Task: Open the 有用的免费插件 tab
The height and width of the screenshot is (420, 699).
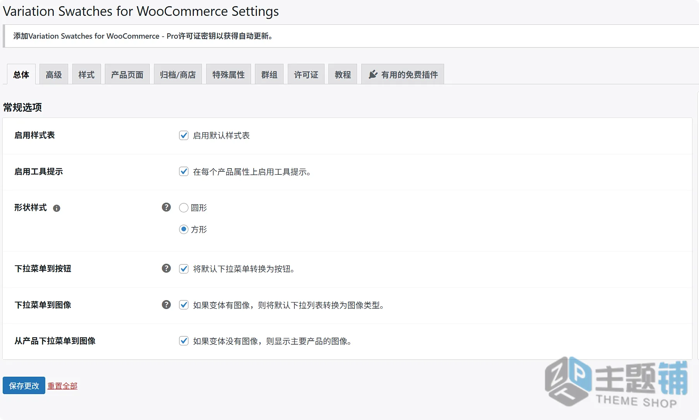Action: (403, 74)
